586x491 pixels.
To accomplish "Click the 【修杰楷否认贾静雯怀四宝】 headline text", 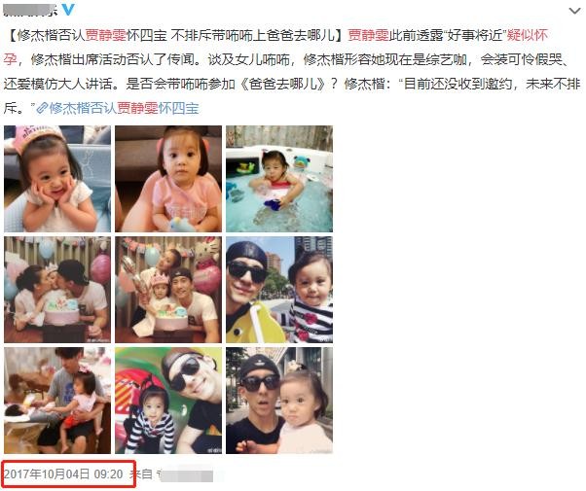I will point(175,35).
